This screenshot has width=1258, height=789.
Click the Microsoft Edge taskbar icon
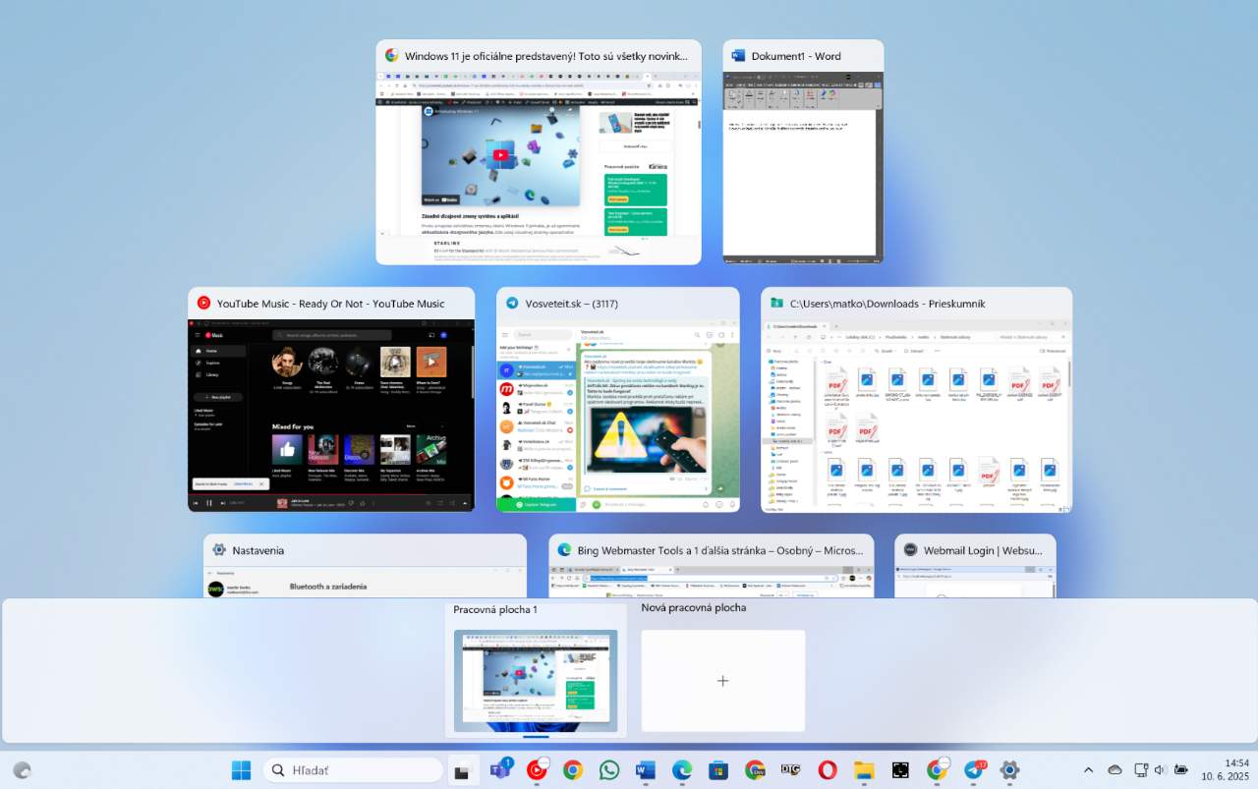(x=682, y=770)
